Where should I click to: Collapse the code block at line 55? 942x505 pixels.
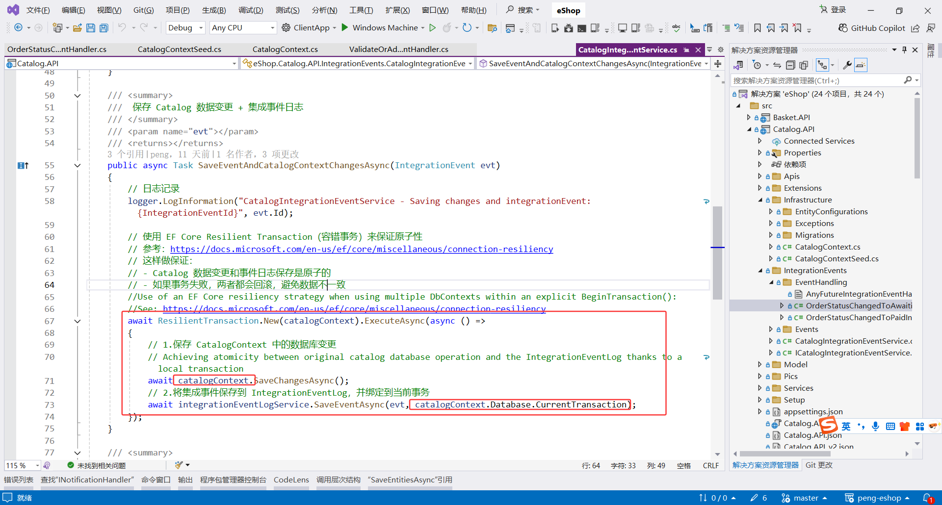[78, 166]
